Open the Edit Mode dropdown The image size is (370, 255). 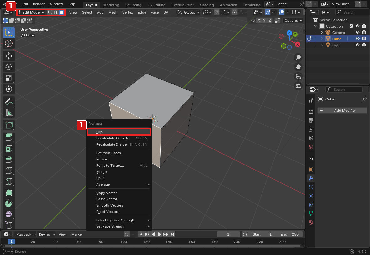[x=31, y=12]
